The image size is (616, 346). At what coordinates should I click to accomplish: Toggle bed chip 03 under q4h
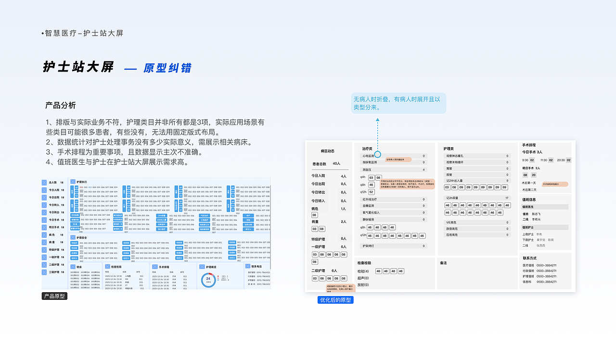click(x=372, y=177)
